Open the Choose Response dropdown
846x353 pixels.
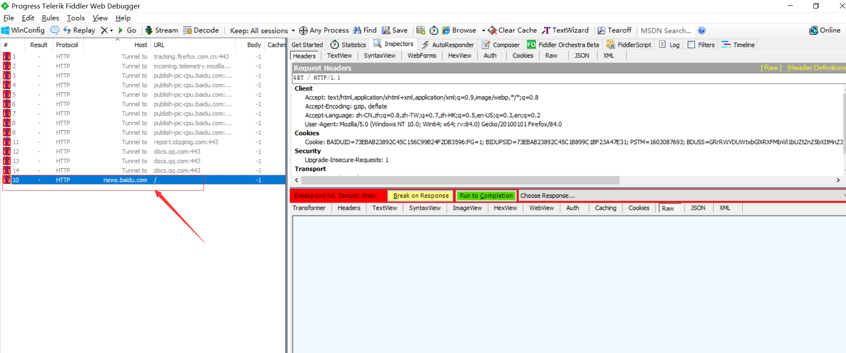click(683, 195)
